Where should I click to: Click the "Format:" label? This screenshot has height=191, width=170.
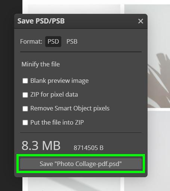[x=31, y=41]
